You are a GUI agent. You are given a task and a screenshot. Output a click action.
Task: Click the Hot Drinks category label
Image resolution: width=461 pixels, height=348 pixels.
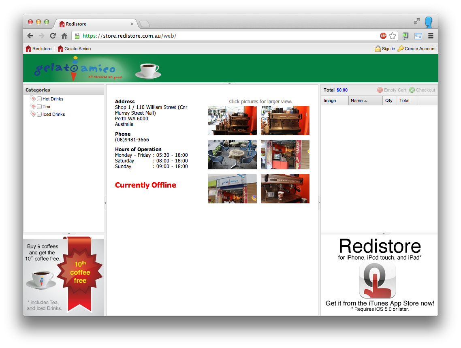(53, 99)
